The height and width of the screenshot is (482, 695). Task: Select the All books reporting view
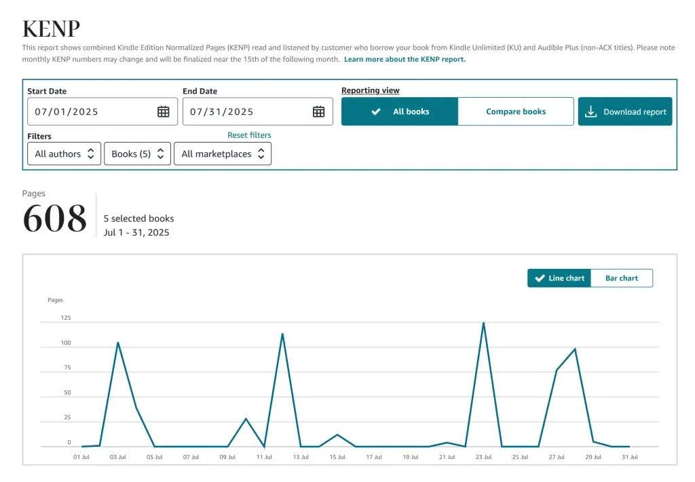[x=399, y=111]
